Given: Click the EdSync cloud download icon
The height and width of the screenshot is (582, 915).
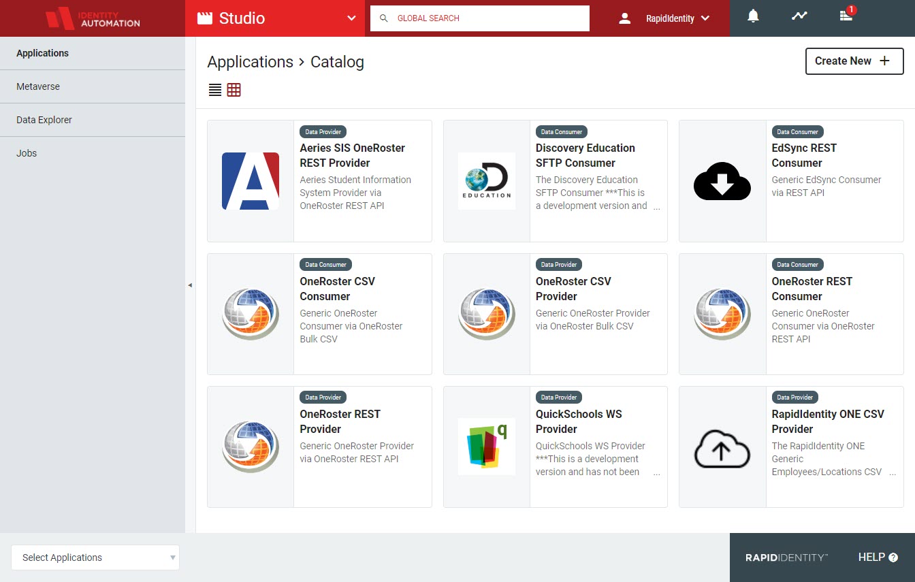Looking at the screenshot, I should (x=722, y=181).
